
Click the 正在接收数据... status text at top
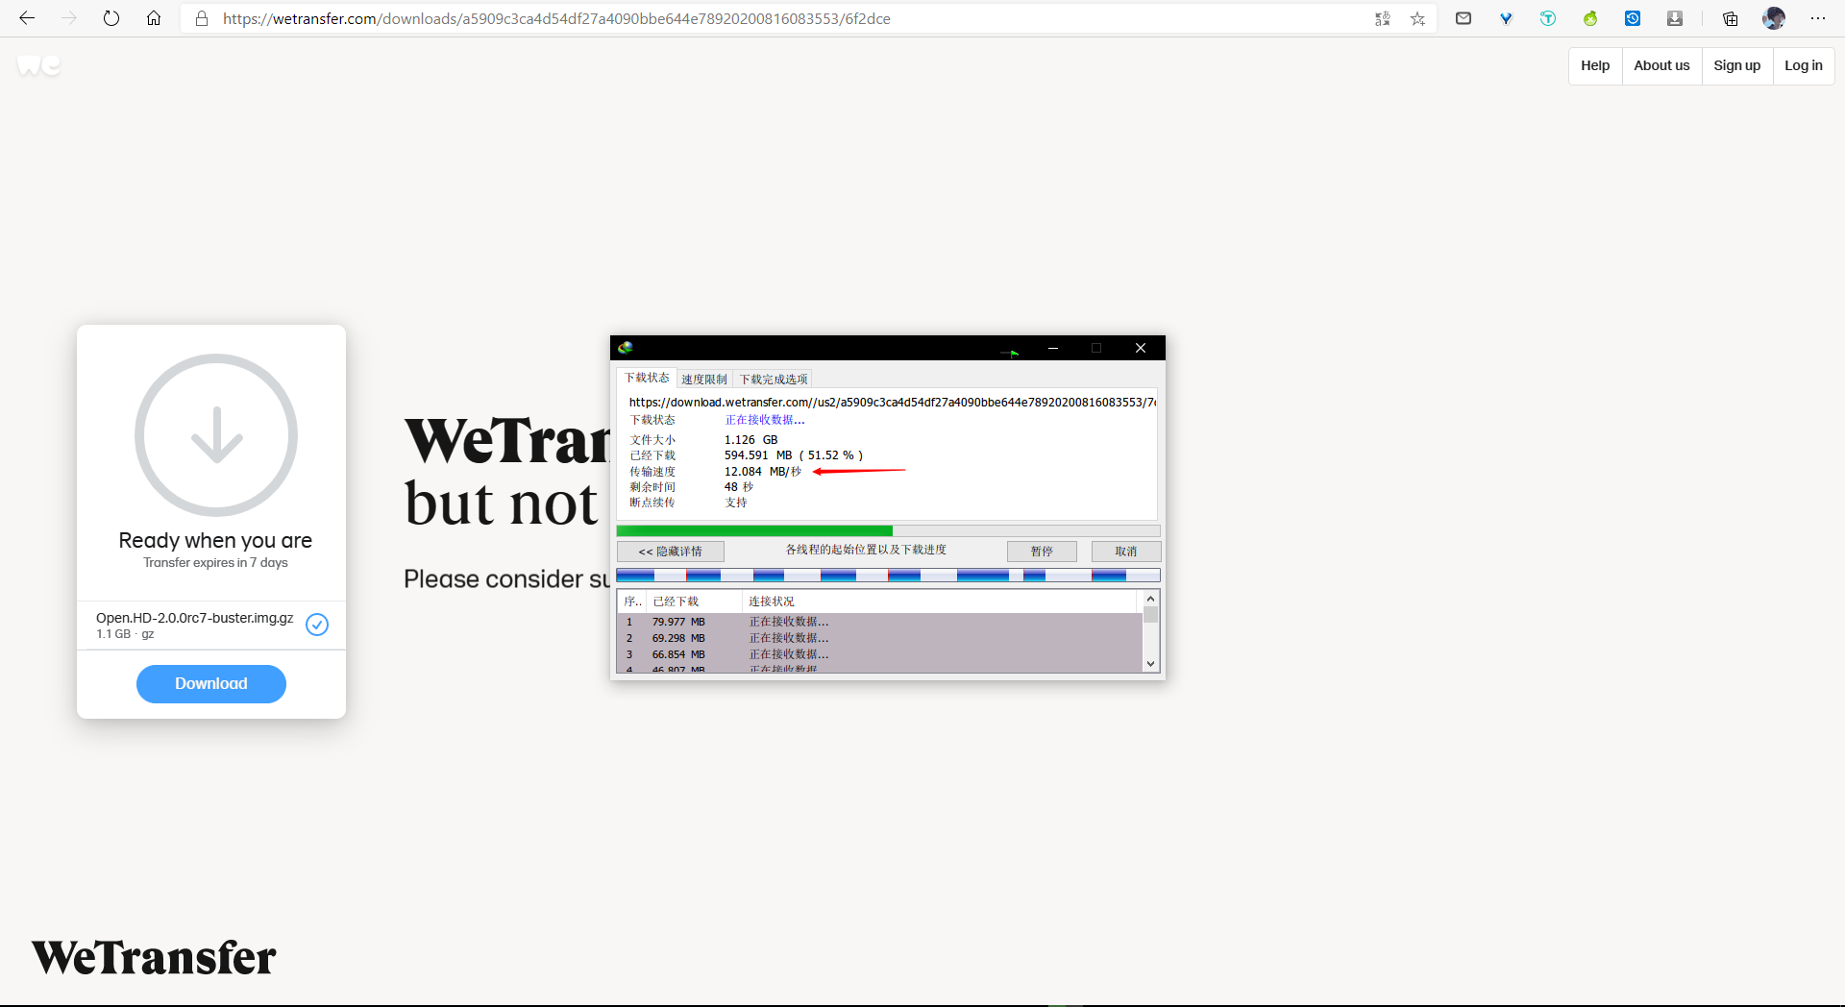[765, 420]
